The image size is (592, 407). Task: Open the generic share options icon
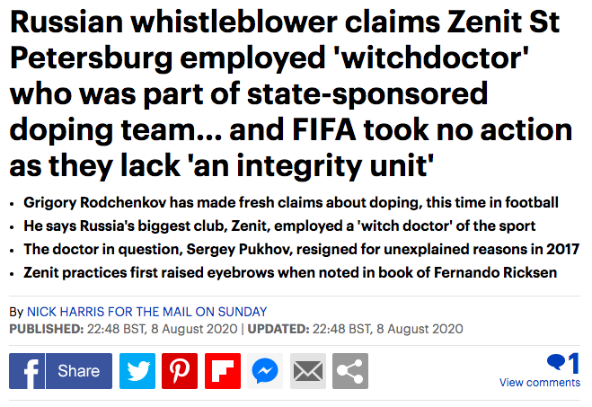(x=350, y=371)
